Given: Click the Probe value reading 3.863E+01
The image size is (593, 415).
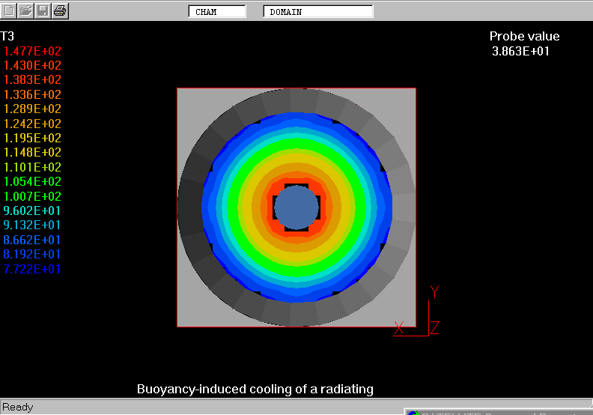Looking at the screenshot, I should pyautogui.click(x=520, y=52).
